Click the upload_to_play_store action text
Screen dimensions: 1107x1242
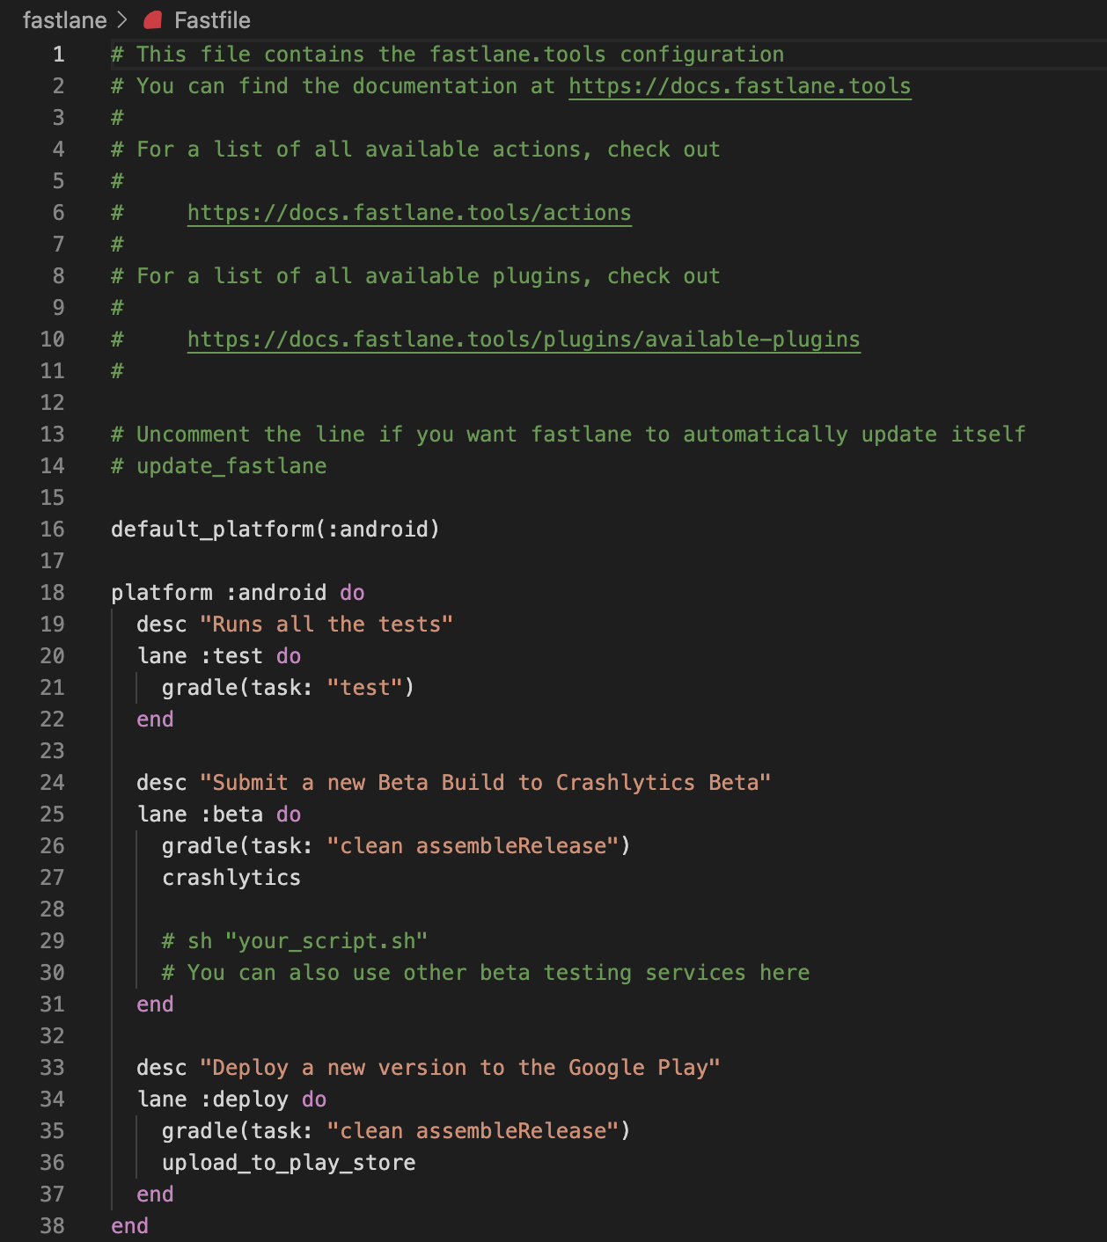click(289, 1163)
